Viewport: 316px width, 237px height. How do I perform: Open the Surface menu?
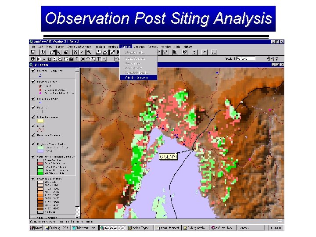pyautogui.click(x=126, y=47)
